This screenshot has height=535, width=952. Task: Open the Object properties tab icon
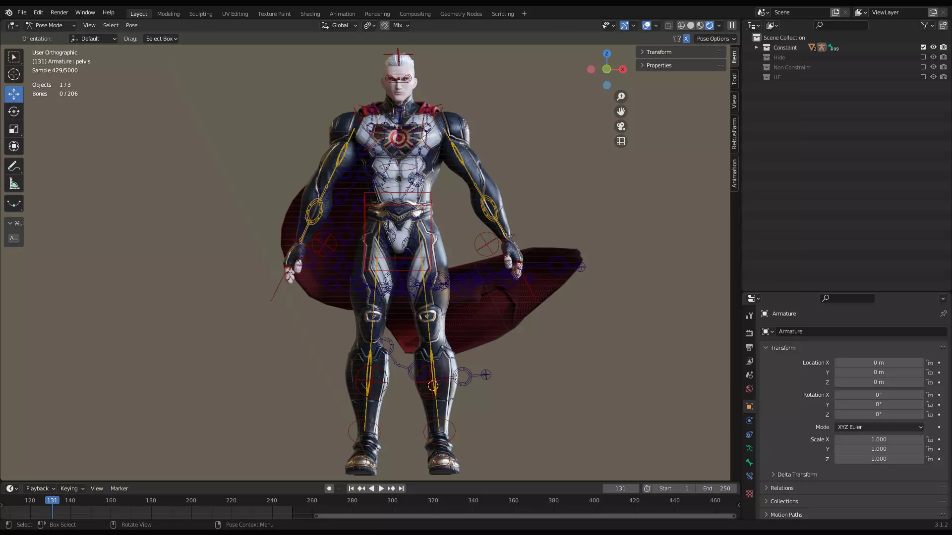click(749, 407)
